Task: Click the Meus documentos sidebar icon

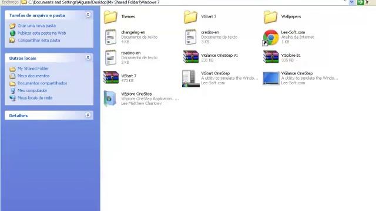Action: (x=12, y=76)
